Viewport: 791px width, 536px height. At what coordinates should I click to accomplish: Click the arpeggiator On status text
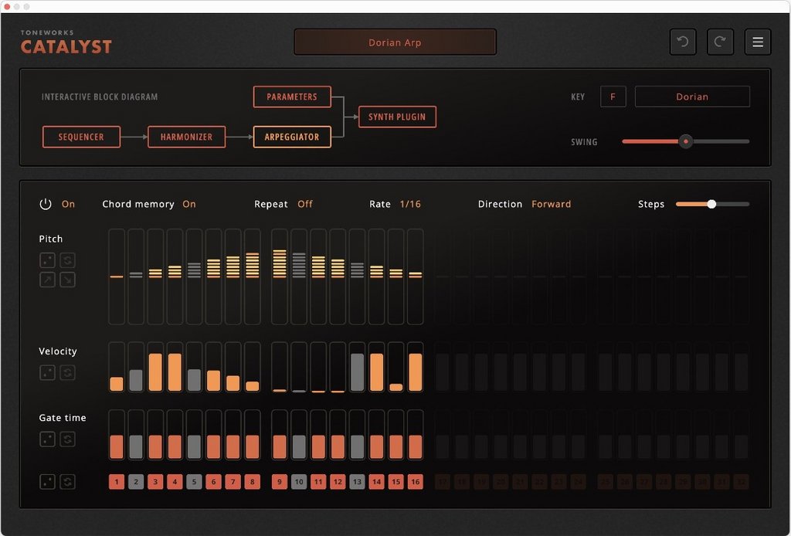click(x=68, y=204)
